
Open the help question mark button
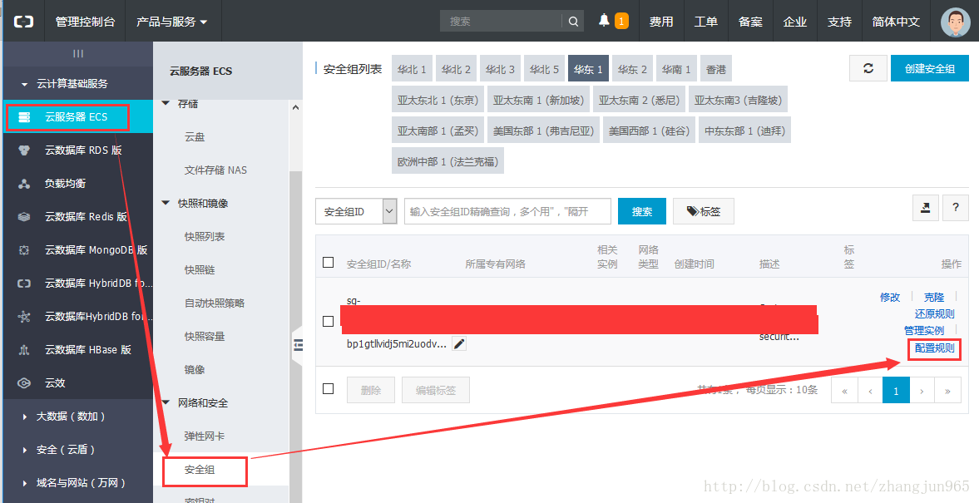coord(955,208)
